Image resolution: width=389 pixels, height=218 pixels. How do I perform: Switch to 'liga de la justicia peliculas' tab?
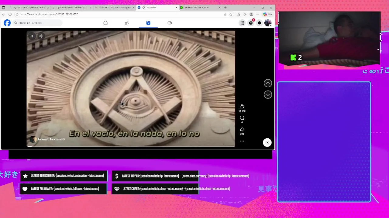click(29, 8)
